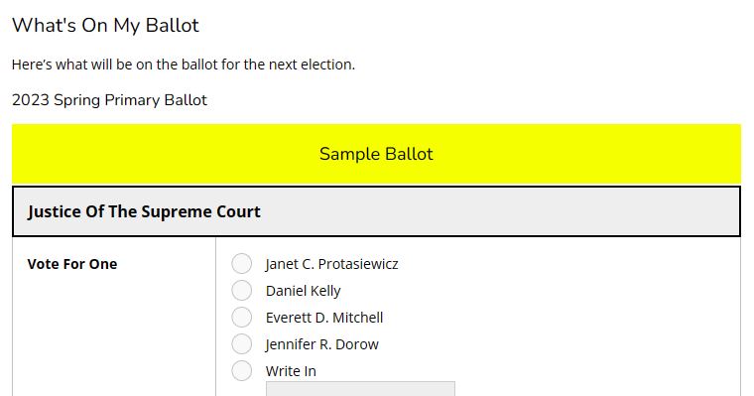Select the Janet C. Protasiewicz radio button
This screenshot has width=754, height=396.
241,264
